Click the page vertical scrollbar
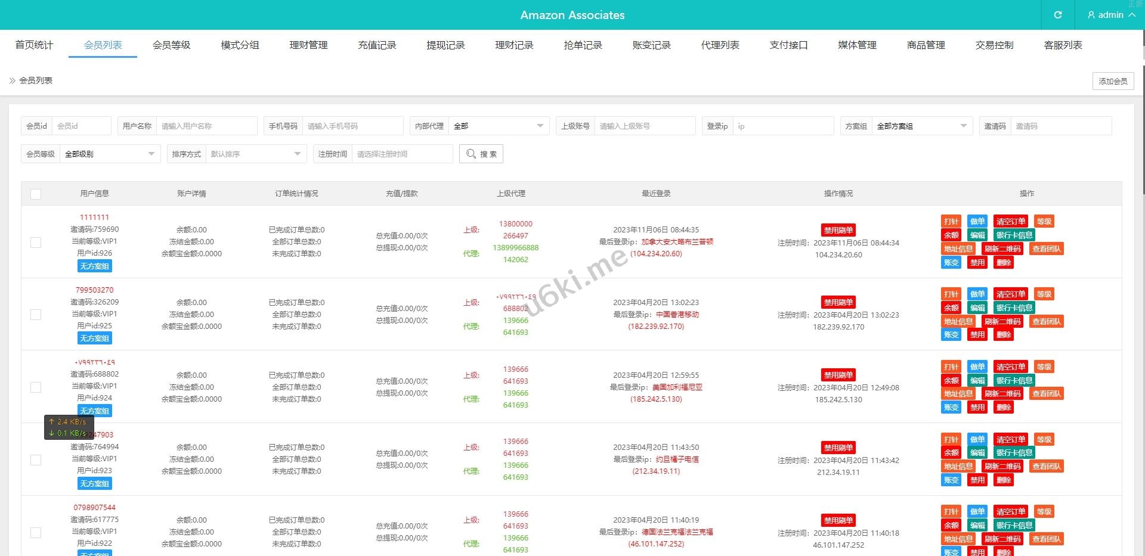 (1142, 119)
